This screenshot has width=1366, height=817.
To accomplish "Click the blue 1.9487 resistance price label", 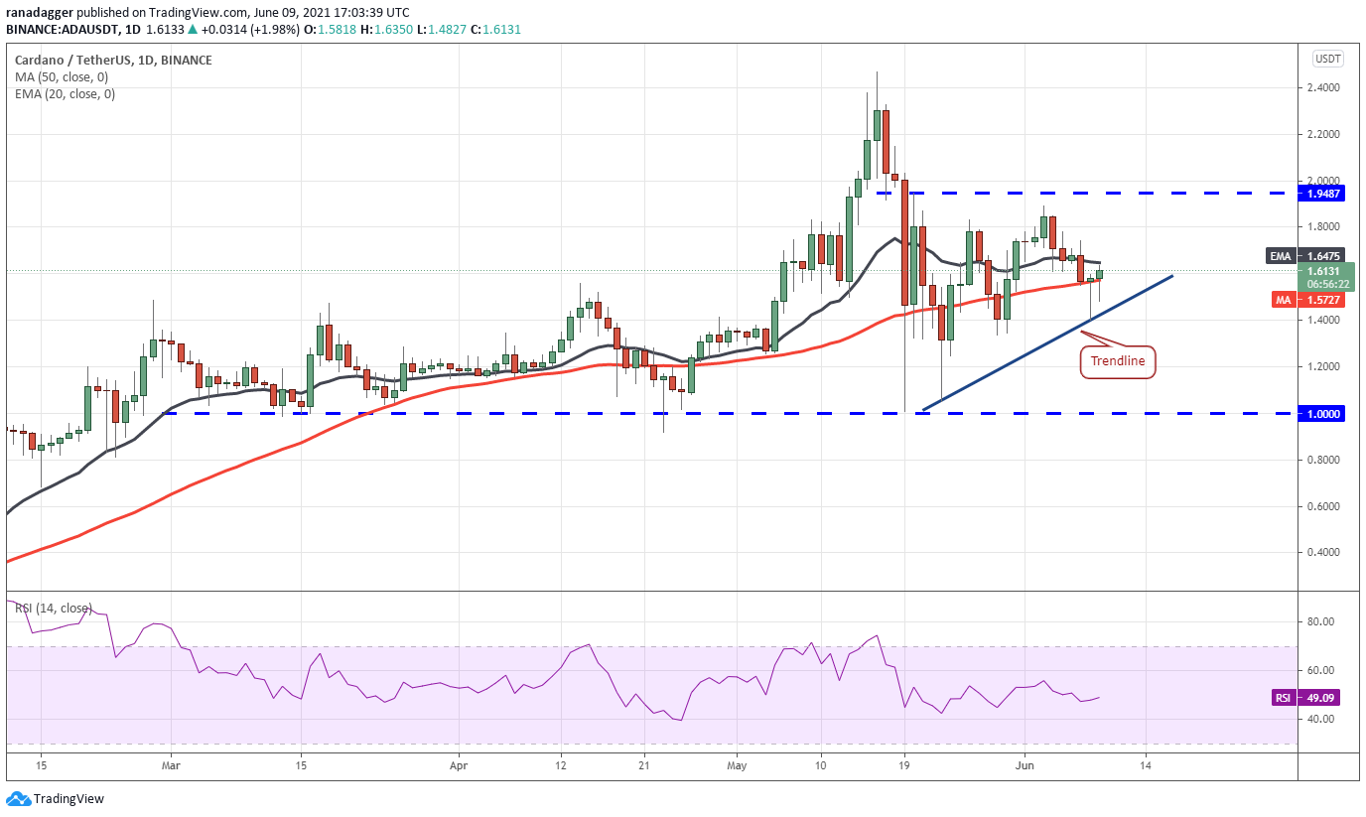I will 1318,194.
